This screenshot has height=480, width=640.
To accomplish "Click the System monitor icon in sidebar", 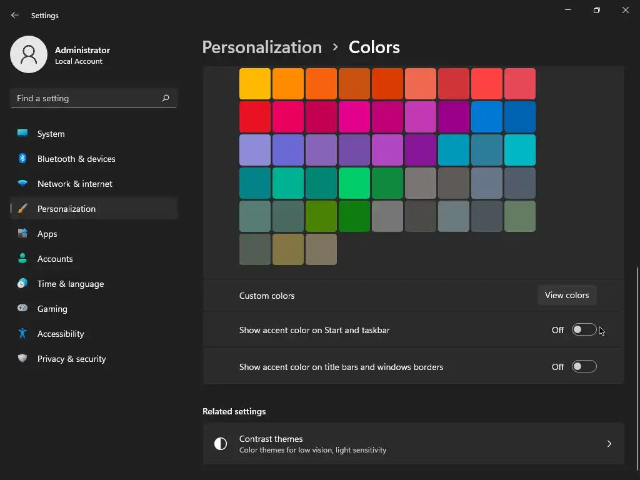I will tap(22, 134).
